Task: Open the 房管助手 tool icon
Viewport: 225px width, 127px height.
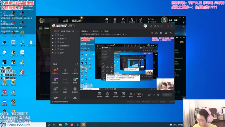Action: pyautogui.click(x=65, y=71)
